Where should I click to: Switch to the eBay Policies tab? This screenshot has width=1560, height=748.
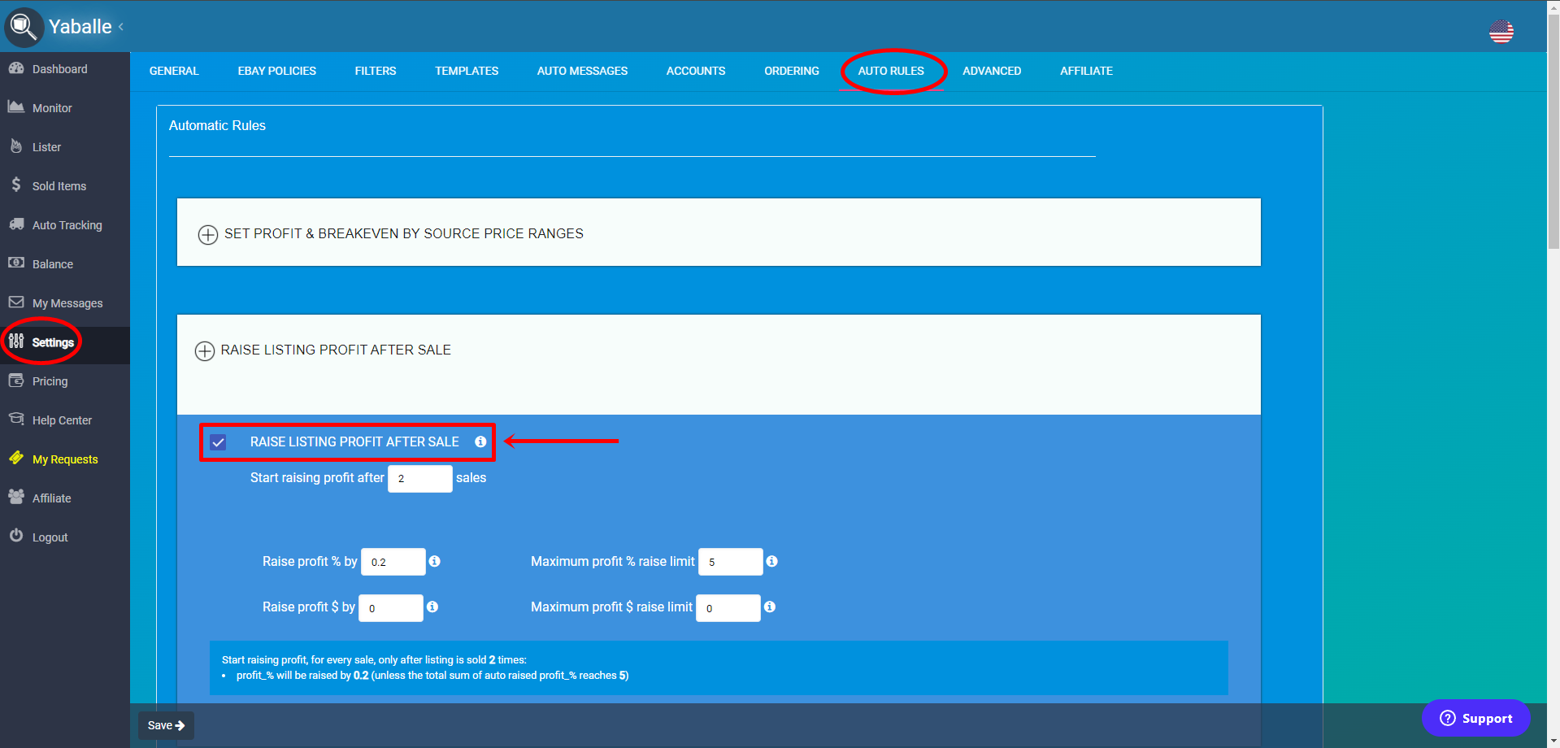pyautogui.click(x=277, y=71)
